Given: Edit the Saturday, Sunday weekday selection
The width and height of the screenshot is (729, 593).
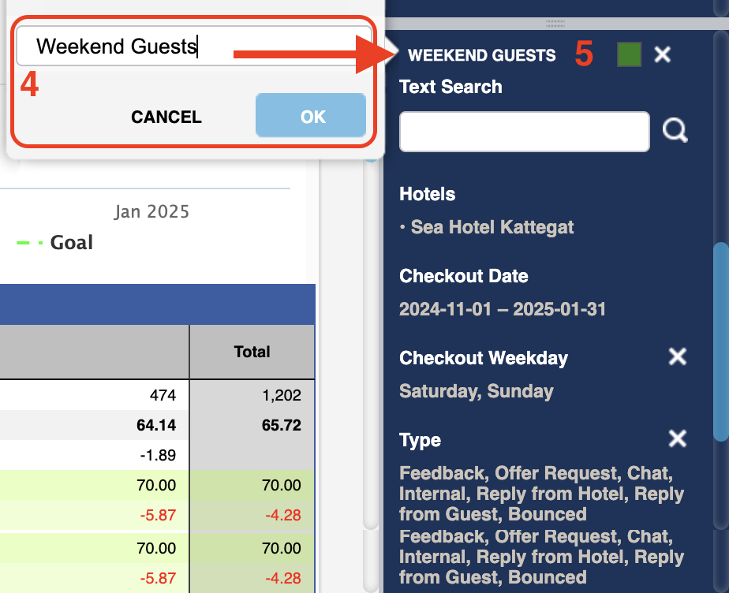Looking at the screenshot, I should 476,391.
